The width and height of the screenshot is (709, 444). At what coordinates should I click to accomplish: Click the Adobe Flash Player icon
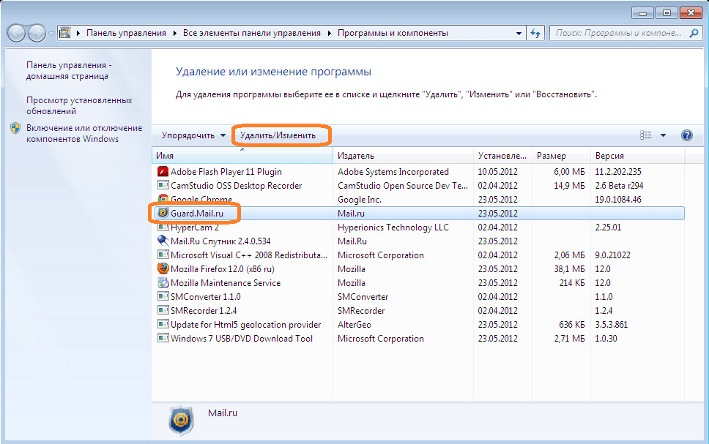(x=163, y=172)
